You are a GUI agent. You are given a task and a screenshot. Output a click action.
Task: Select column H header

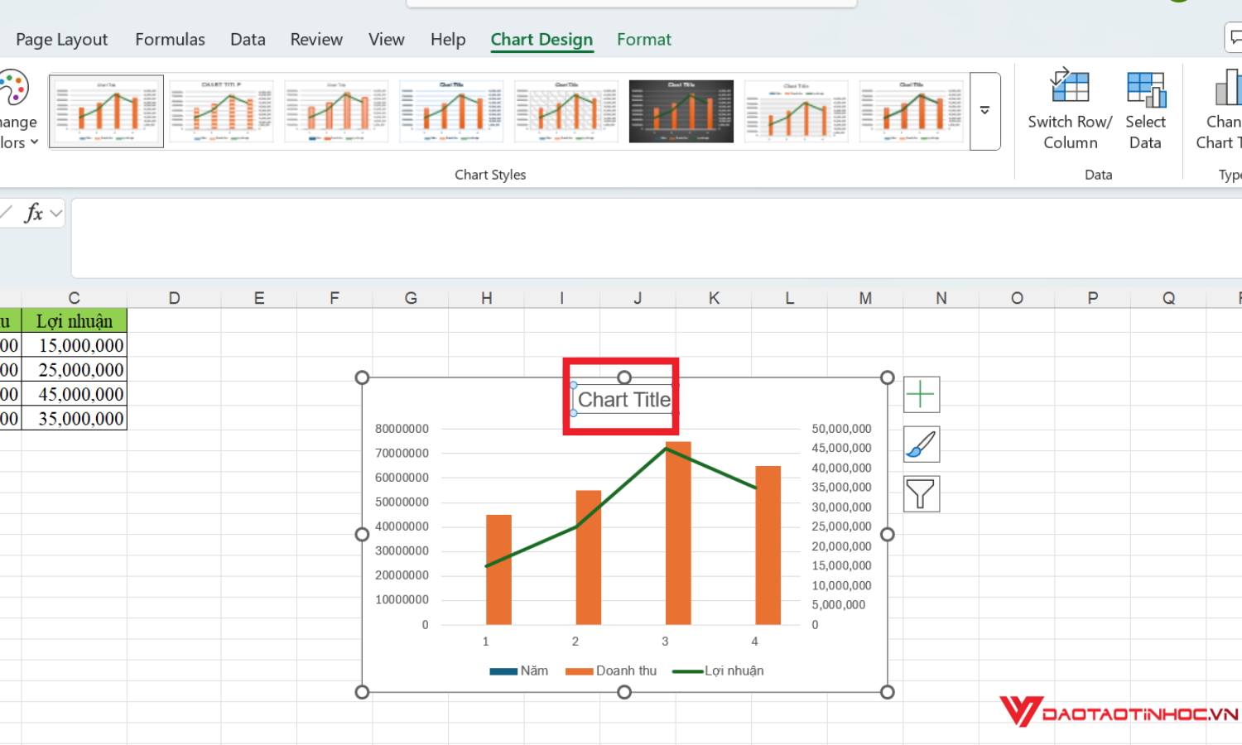(487, 298)
